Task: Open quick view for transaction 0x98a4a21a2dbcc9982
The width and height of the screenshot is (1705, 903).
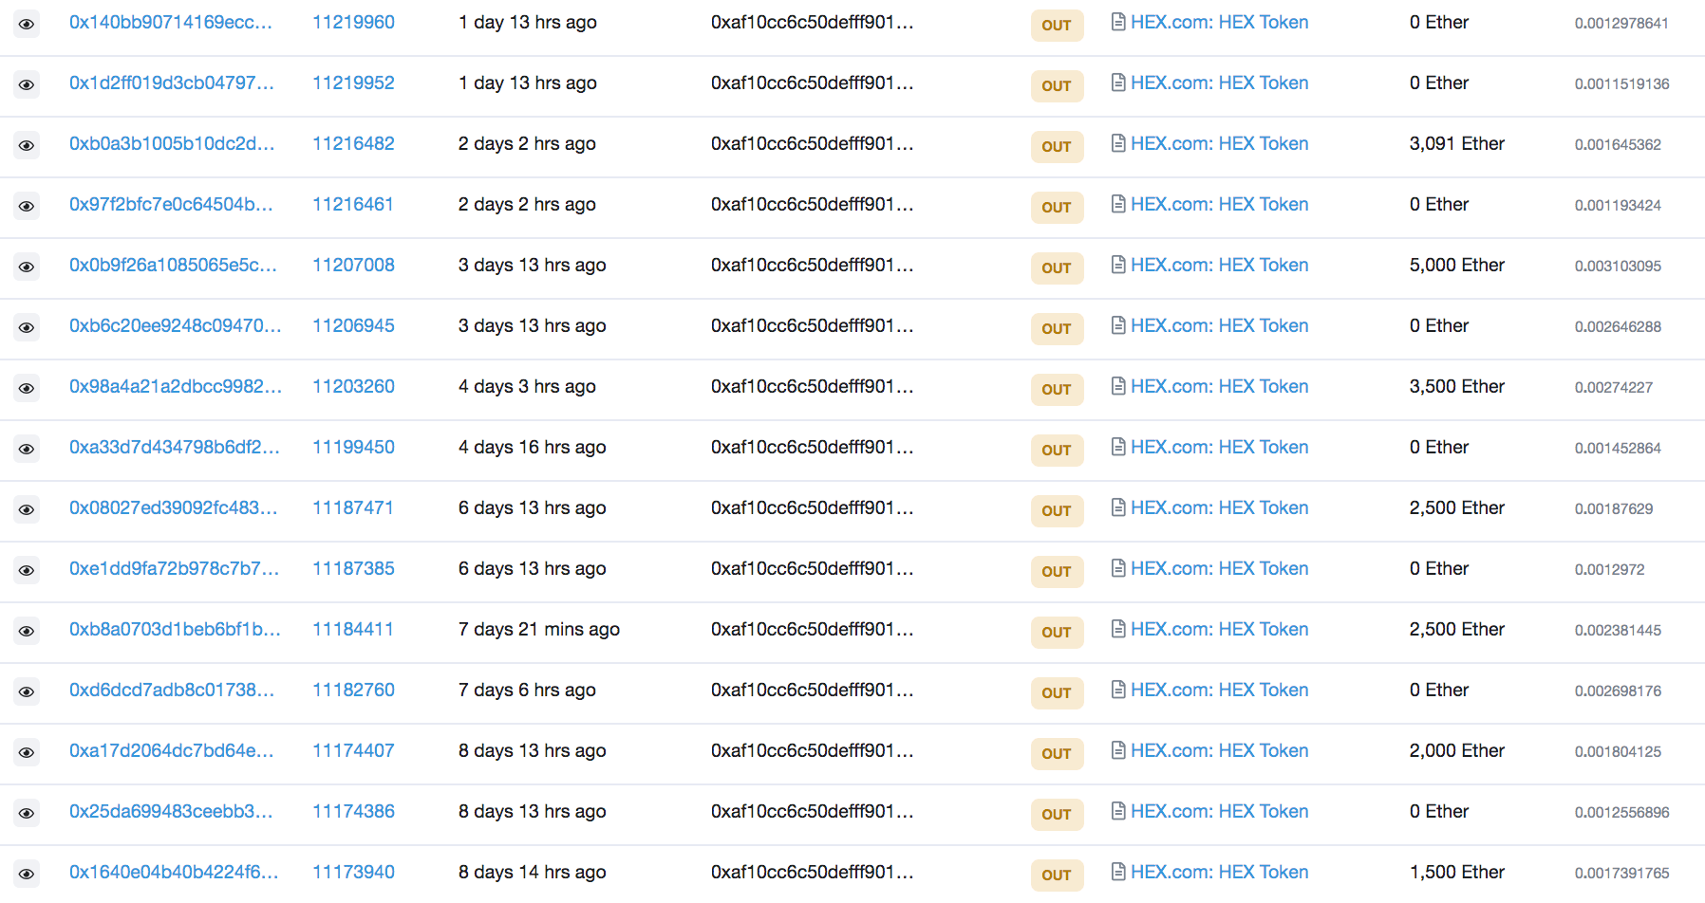Action: (x=27, y=388)
